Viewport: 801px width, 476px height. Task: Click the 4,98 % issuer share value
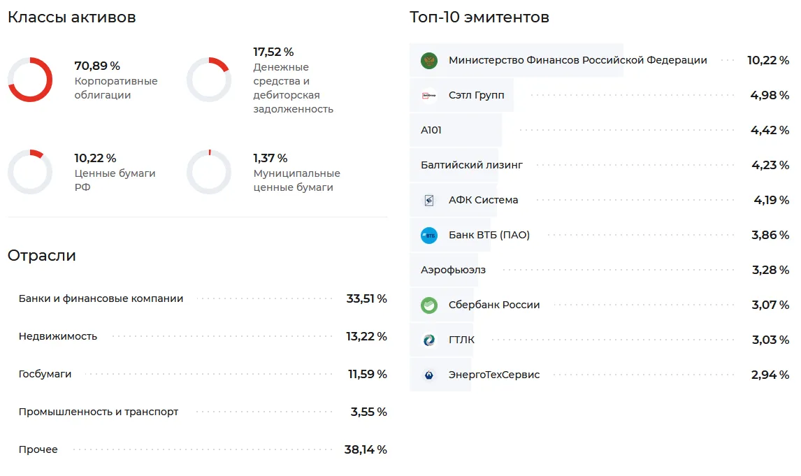tap(770, 95)
